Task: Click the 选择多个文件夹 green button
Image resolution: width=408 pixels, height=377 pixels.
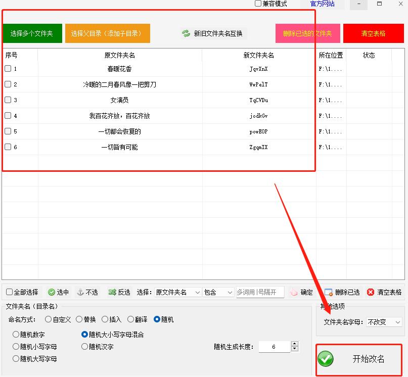Action: pyautogui.click(x=32, y=33)
